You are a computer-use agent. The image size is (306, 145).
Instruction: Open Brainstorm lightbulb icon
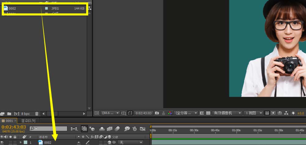click(127, 129)
